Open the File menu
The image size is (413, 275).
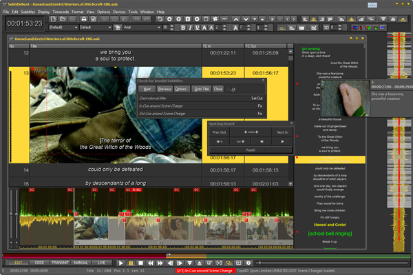point(6,12)
